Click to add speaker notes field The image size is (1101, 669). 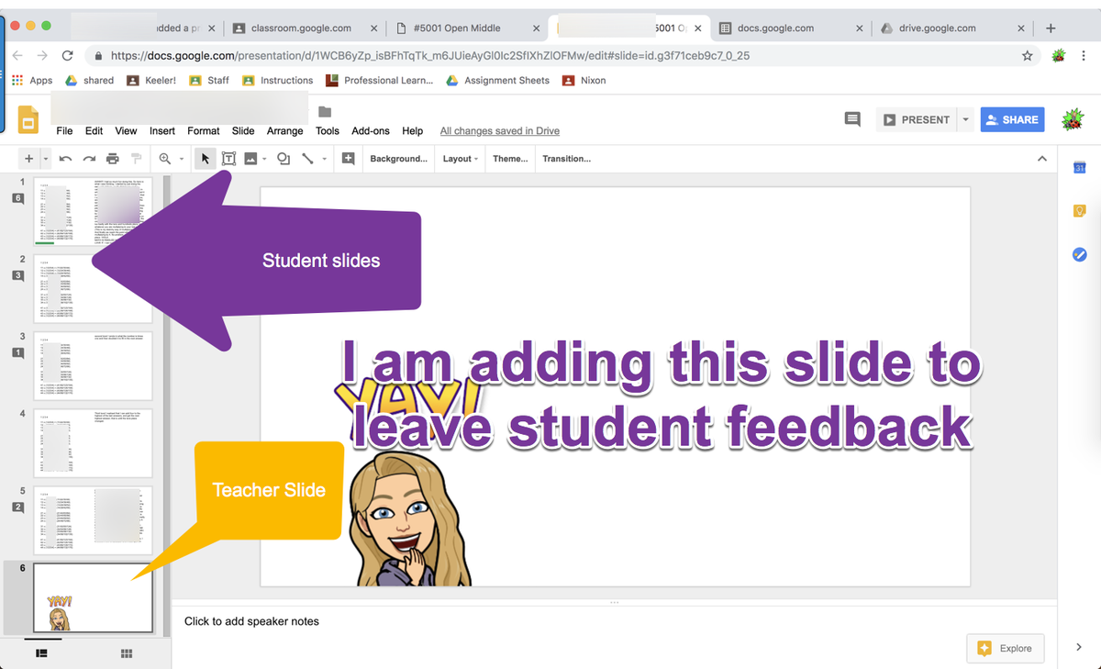(x=614, y=621)
